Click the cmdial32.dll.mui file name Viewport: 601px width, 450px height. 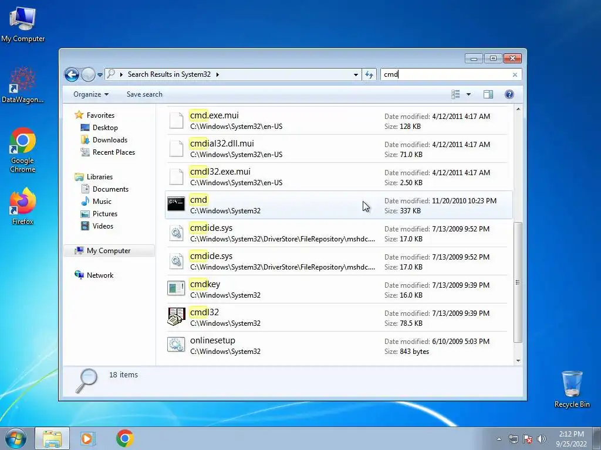tap(222, 144)
